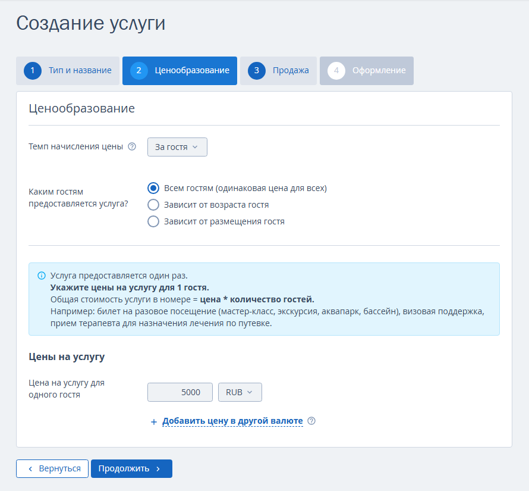Open the За гостя dropdown
Viewport: 529px width, 491px height.
tap(177, 147)
